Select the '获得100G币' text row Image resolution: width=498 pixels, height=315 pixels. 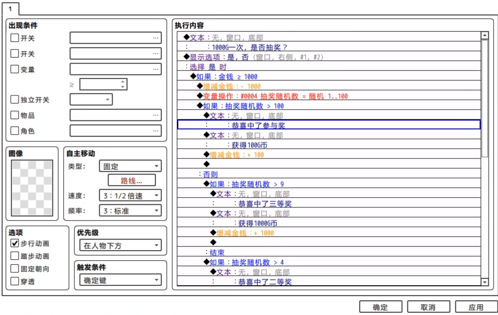pos(329,145)
